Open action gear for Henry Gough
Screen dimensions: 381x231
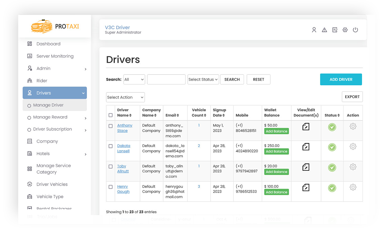[353, 187]
